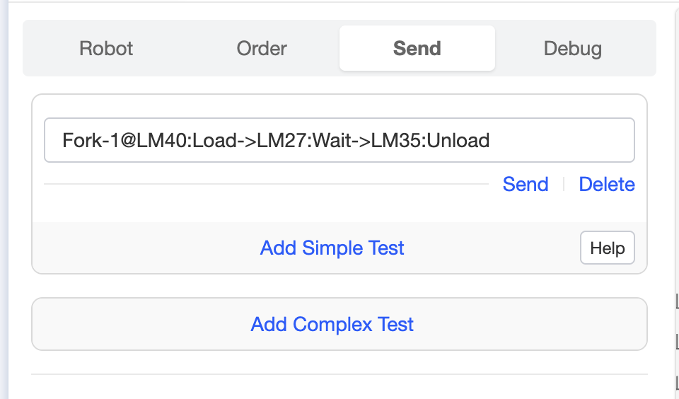Click the Fork-1 test command input field
The image size is (679, 399).
click(339, 140)
